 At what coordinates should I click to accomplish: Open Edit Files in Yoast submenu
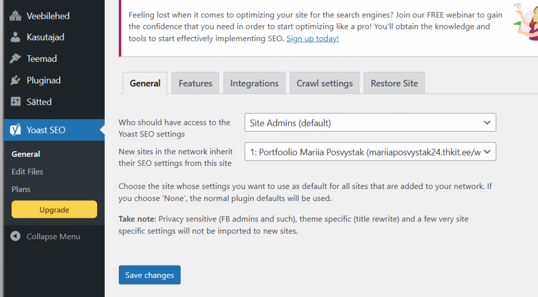point(27,172)
